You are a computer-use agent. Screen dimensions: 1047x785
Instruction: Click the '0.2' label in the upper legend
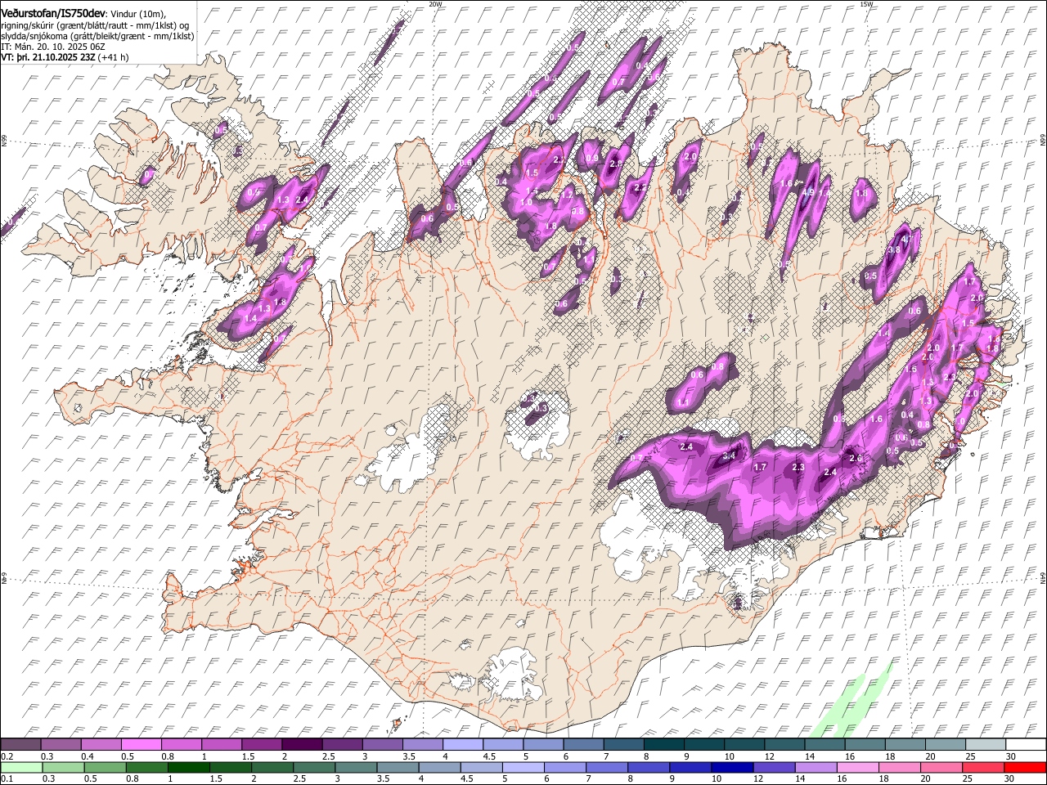(x=7, y=756)
